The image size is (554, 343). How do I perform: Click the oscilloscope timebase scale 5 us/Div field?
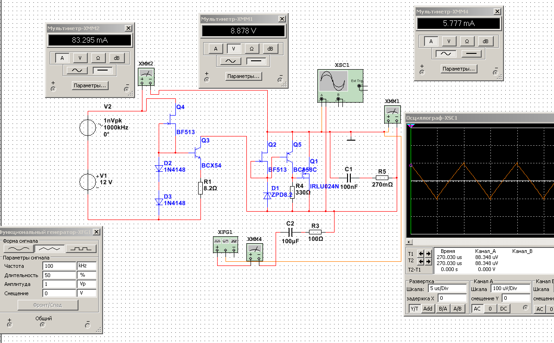[446, 289]
